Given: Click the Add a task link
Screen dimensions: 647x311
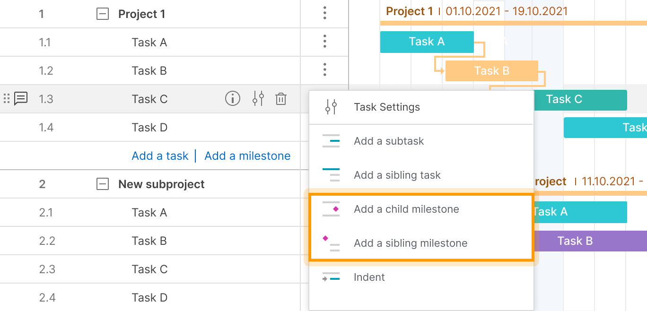Looking at the screenshot, I should pos(160,155).
